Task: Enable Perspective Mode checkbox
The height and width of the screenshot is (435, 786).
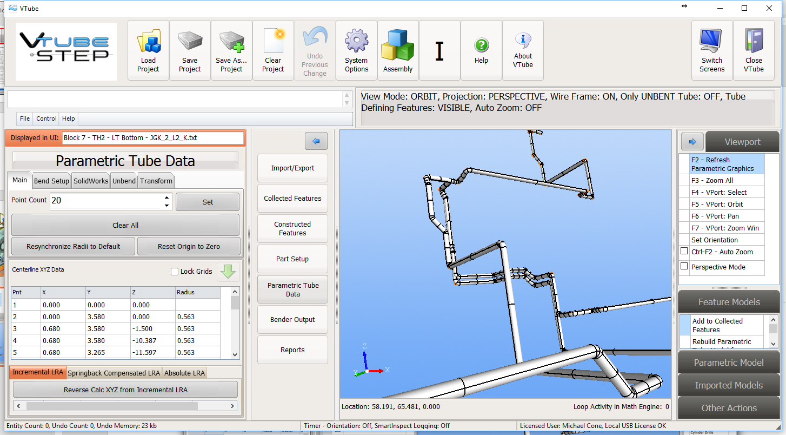Action: coord(684,267)
